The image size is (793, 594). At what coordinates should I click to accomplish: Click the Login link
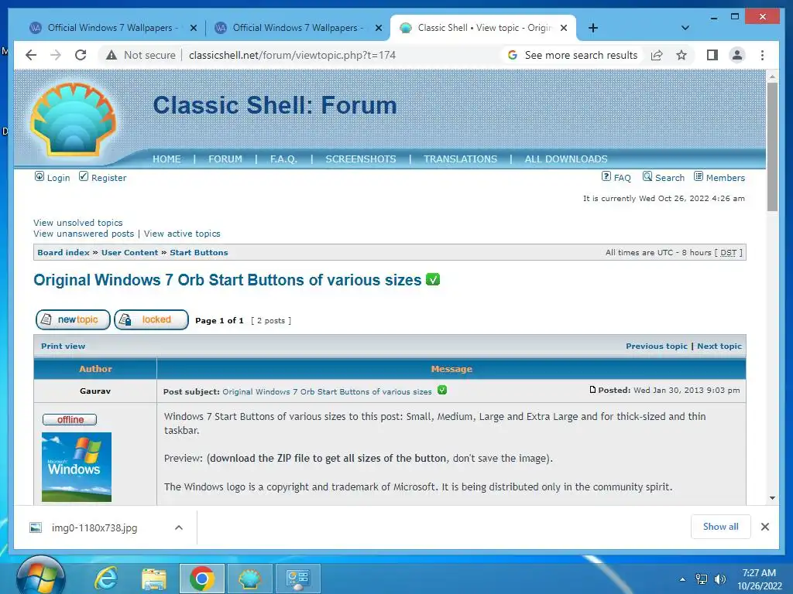tap(52, 177)
